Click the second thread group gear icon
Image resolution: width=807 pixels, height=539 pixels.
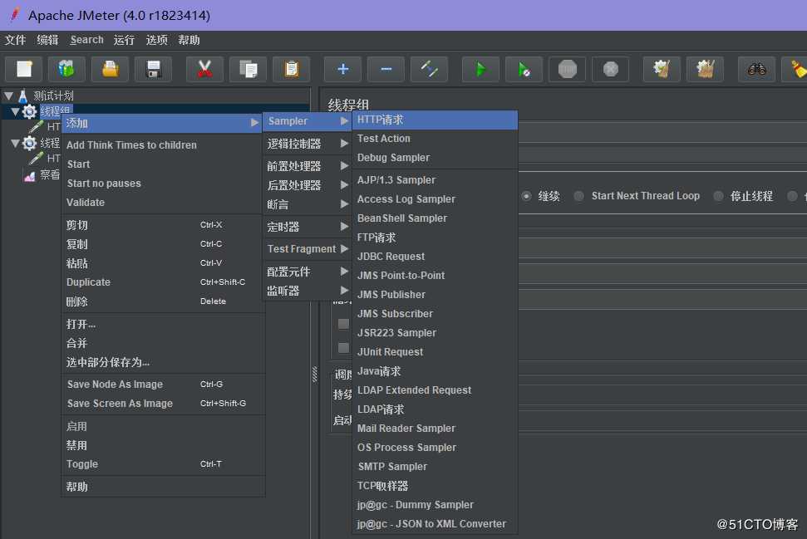(x=29, y=143)
